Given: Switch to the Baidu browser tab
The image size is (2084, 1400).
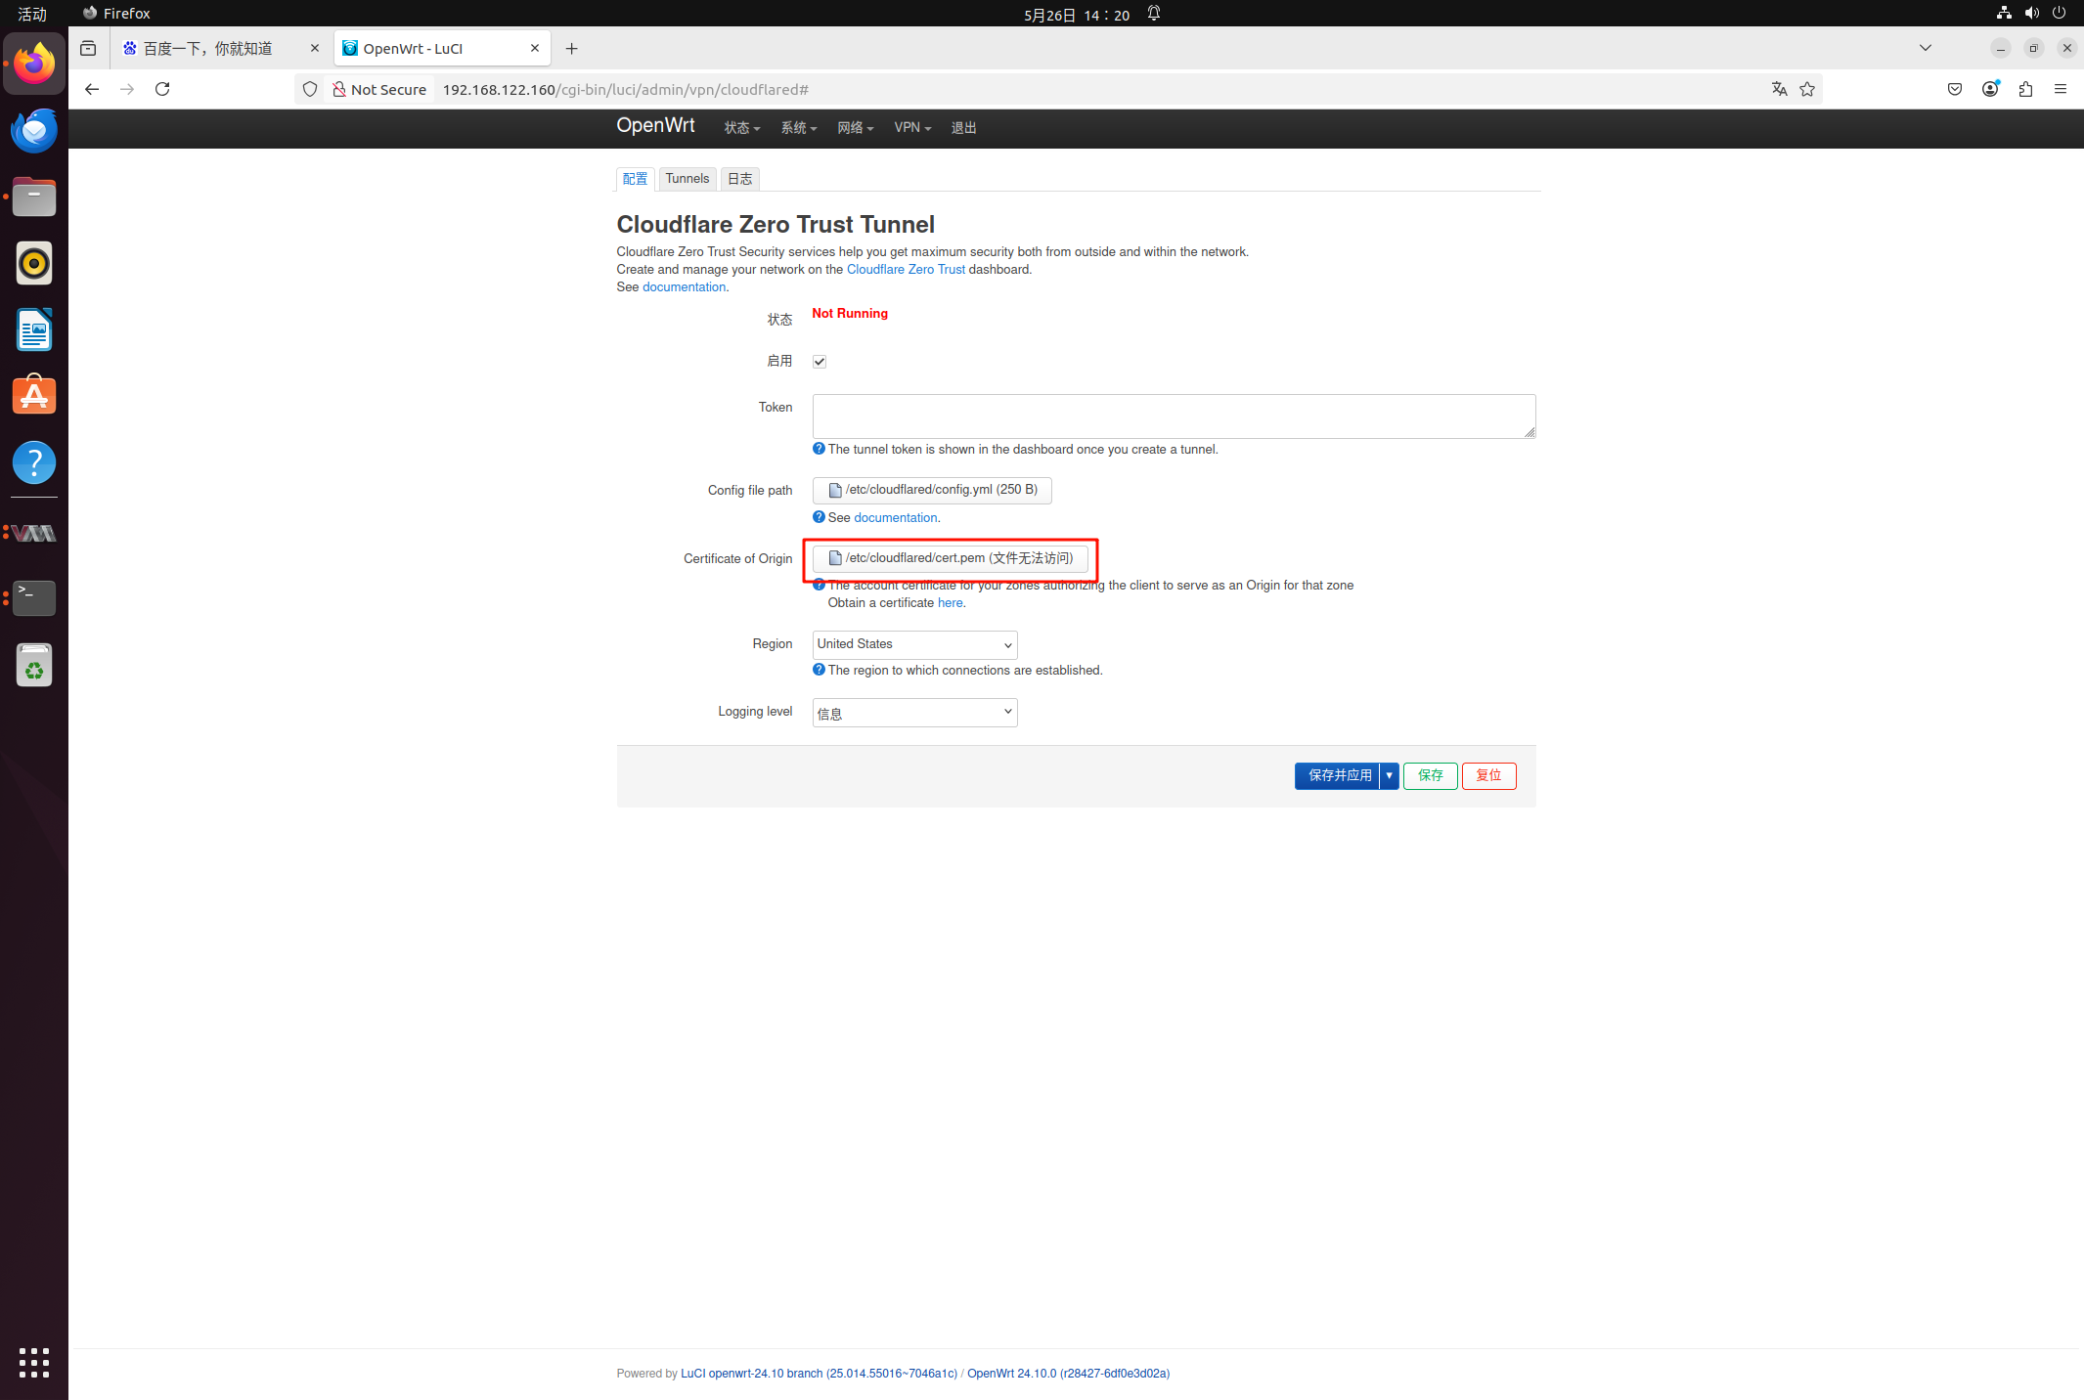Looking at the screenshot, I should coord(220,48).
